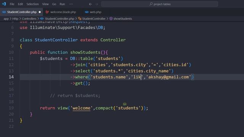Click the PHP icon on web.php tab
This screenshot has width=244, height=137.
pyautogui.click(x=87, y=12)
